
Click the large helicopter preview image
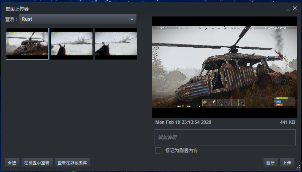(225, 67)
